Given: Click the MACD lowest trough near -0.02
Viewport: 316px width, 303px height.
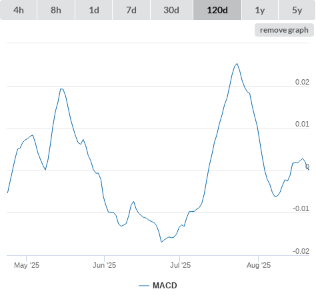Looking at the screenshot, I should (x=161, y=242).
